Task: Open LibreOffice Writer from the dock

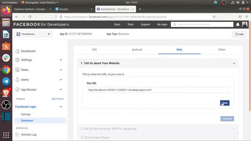Action: point(6,34)
